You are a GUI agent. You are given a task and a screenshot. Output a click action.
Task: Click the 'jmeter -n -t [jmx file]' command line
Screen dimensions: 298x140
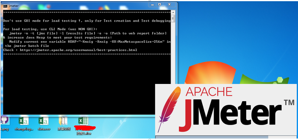[88, 33]
